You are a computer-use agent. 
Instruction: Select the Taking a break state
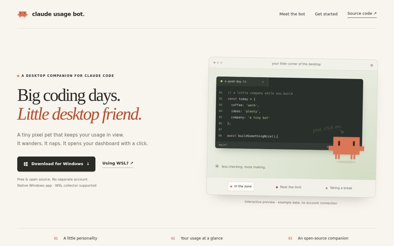(x=339, y=188)
